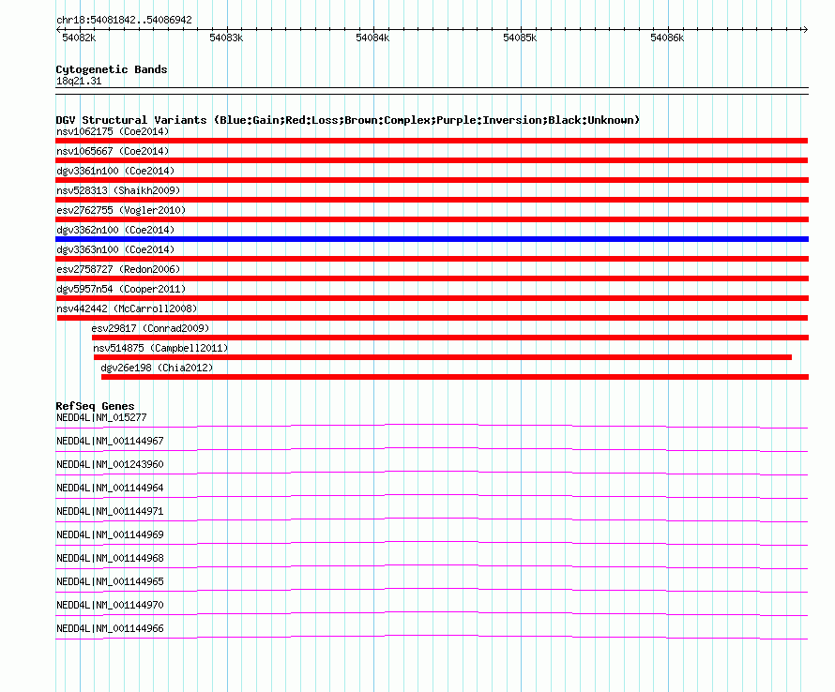
Task: Click the left arrow of the coordinate ruler
Action: (x=58, y=30)
